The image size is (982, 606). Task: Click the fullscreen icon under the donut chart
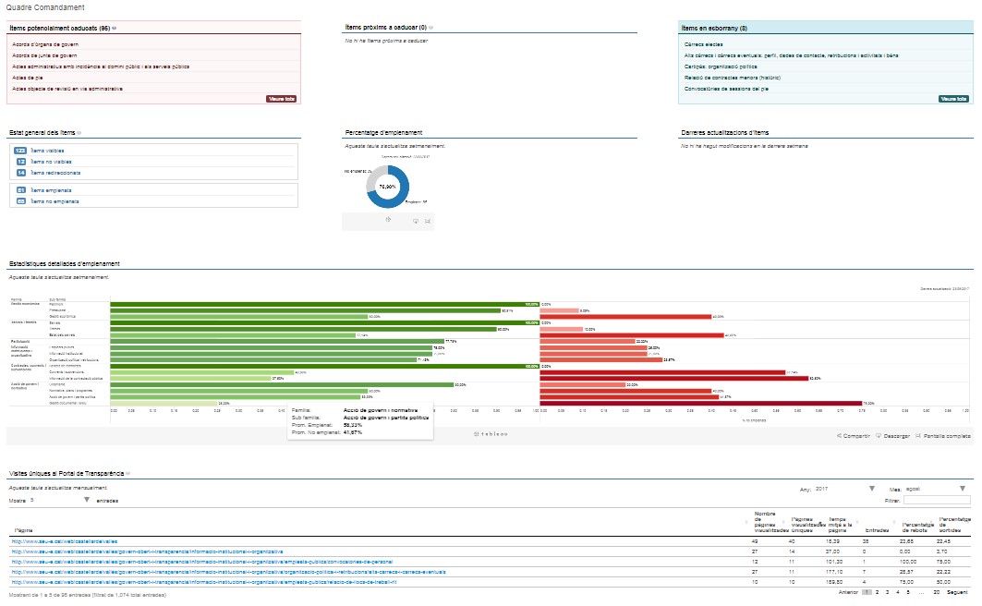coord(428,221)
